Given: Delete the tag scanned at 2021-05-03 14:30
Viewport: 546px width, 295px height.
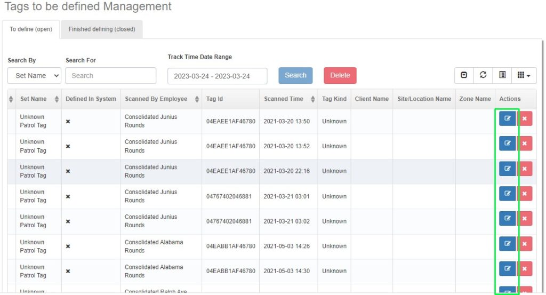Looking at the screenshot, I should pyautogui.click(x=524, y=269).
